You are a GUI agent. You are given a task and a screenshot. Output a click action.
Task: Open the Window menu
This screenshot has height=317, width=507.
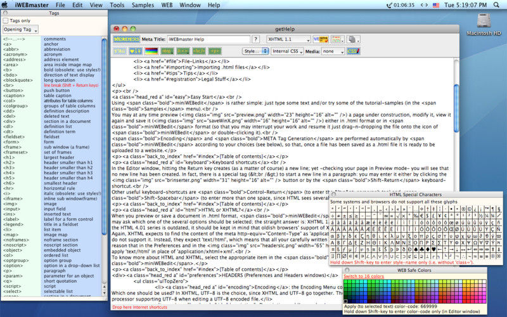(x=190, y=5)
